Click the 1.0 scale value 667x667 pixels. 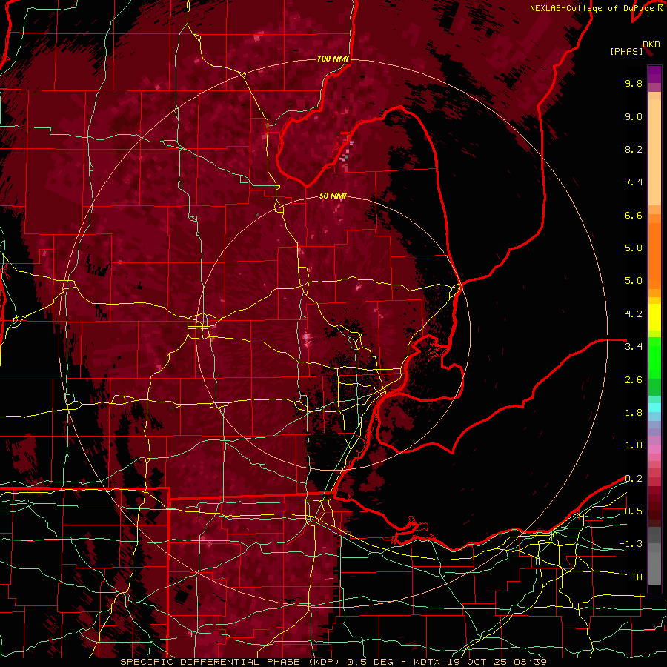click(634, 445)
